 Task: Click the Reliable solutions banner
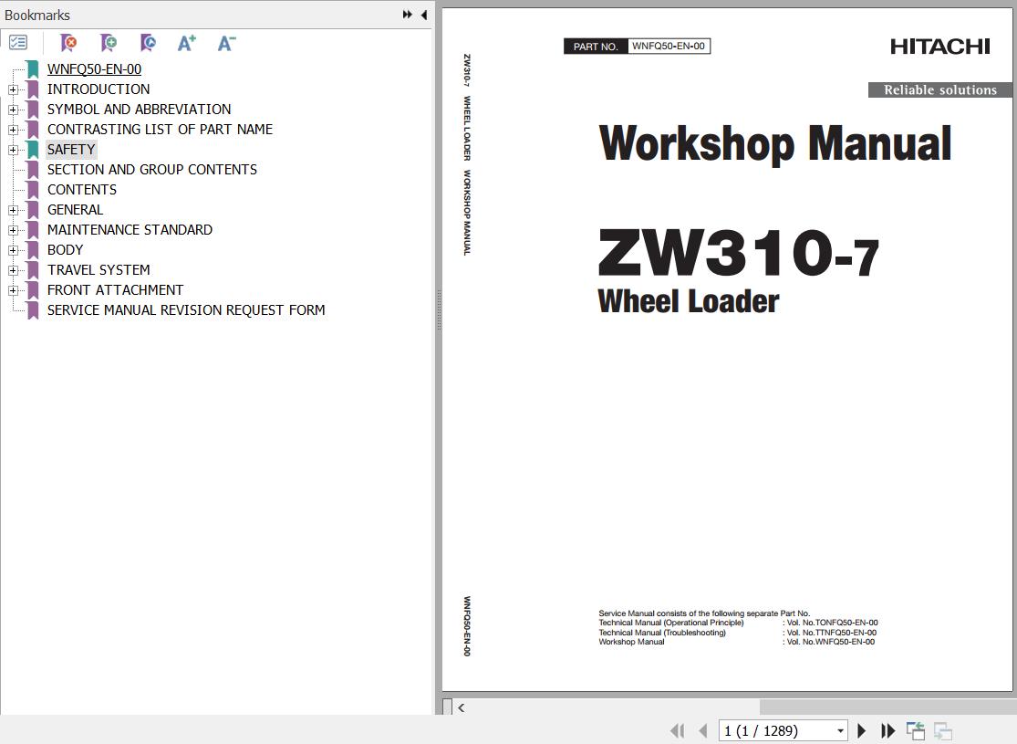click(x=939, y=90)
